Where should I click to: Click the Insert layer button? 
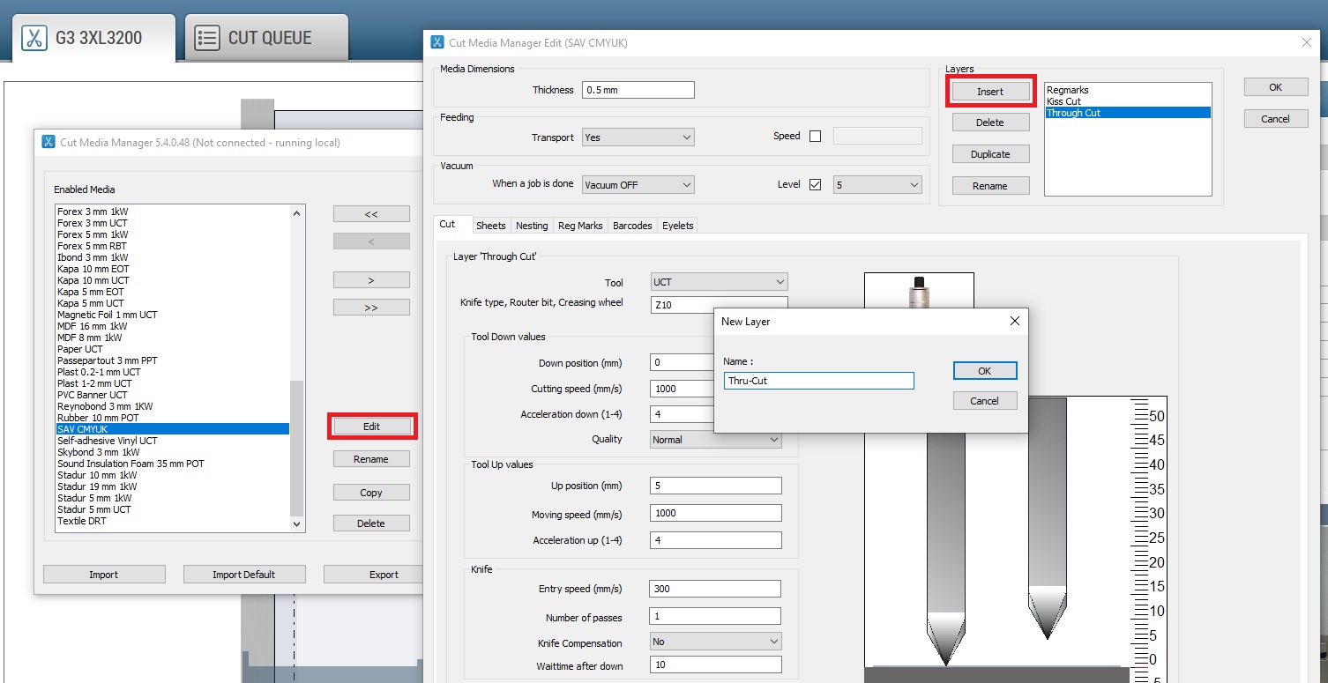[990, 92]
